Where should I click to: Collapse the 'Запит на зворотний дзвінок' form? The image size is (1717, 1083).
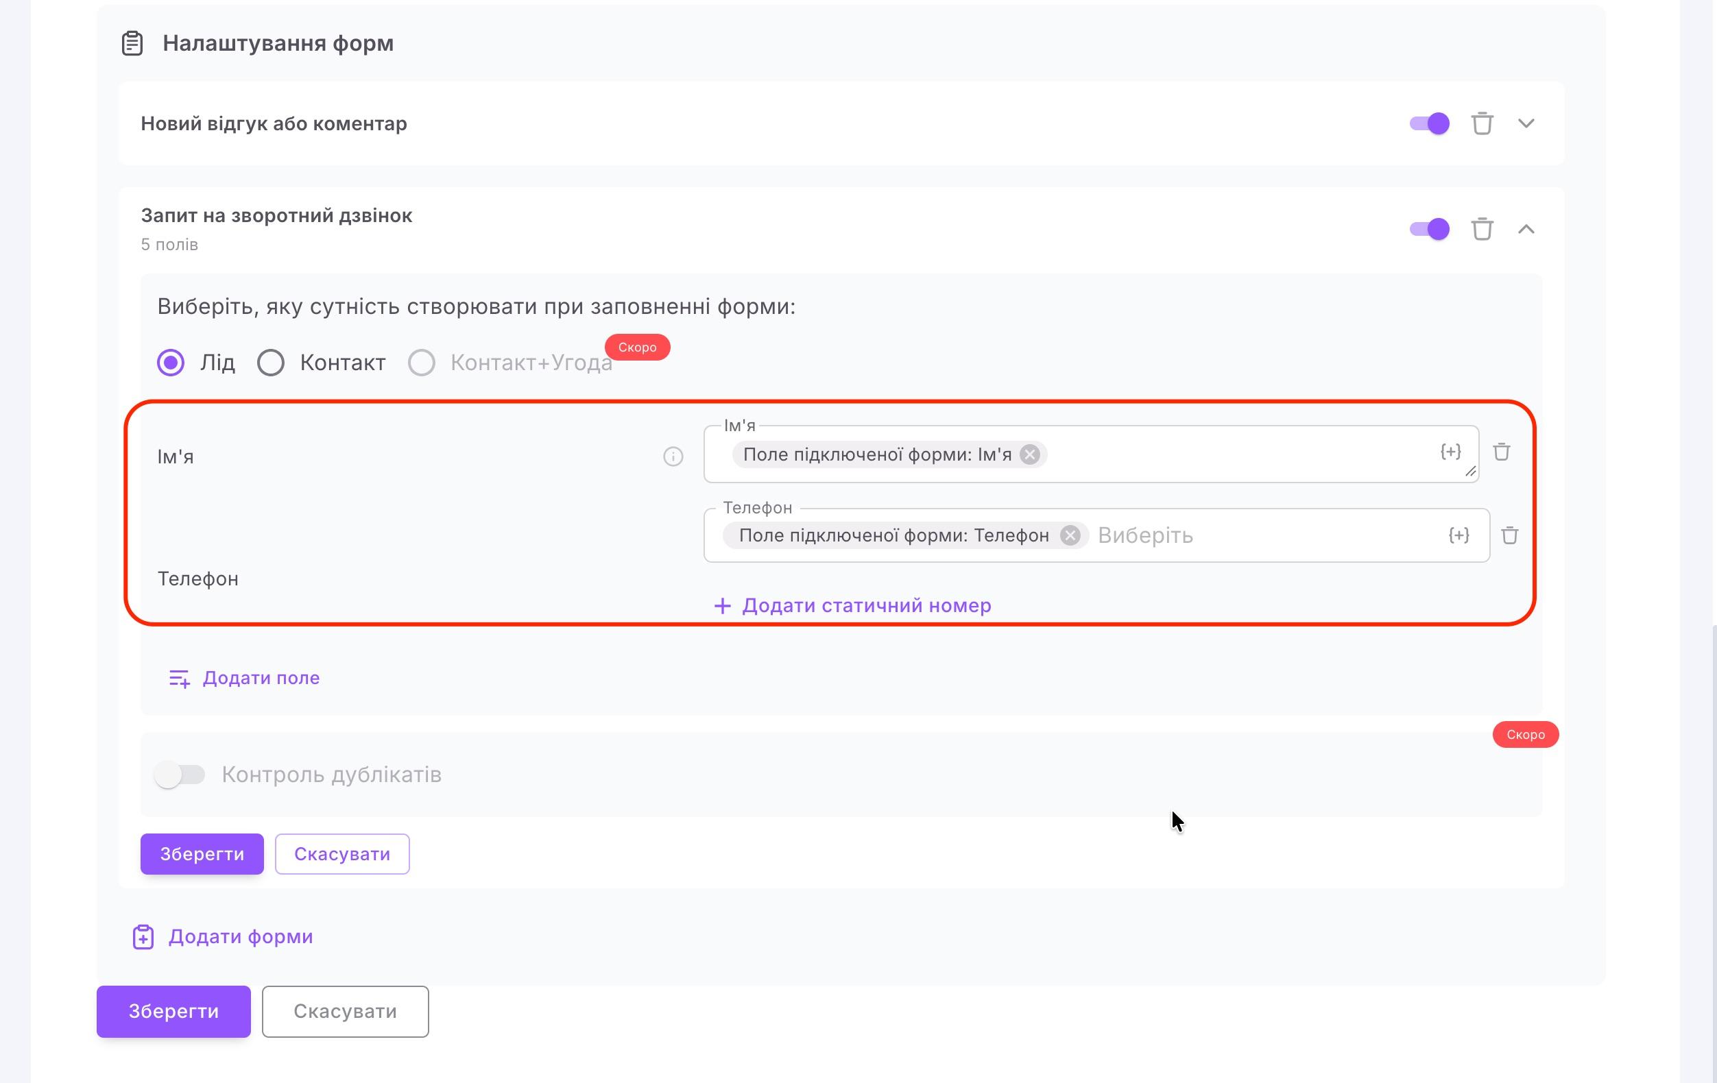(x=1526, y=229)
